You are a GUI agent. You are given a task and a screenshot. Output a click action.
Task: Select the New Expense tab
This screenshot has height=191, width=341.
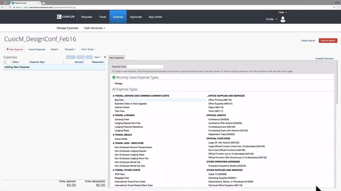pyautogui.click(x=116, y=58)
